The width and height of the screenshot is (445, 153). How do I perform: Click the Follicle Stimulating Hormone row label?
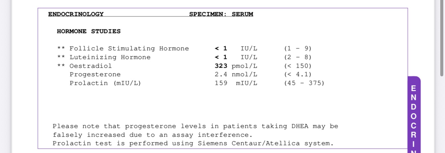pyautogui.click(x=129, y=48)
